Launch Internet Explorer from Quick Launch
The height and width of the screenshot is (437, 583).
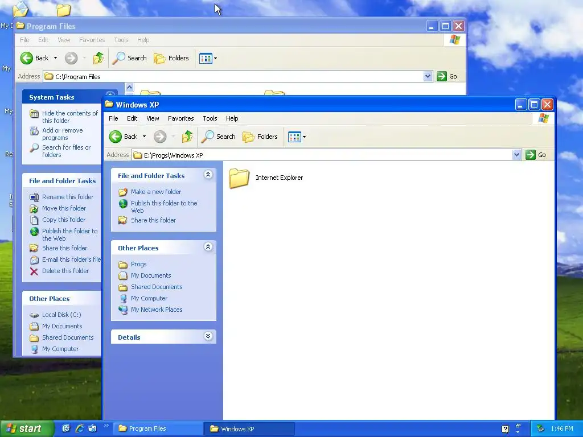click(x=80, y=428)
